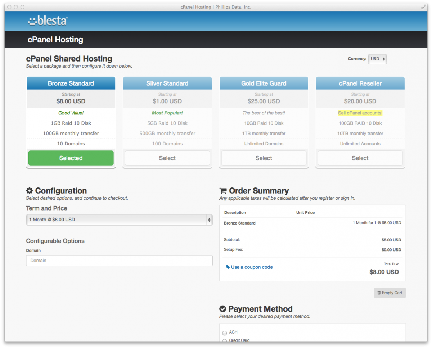
Task: Click '1GB Raid 10 Disk' feature text
Action: pyautogui.click(x=71, y=123)
